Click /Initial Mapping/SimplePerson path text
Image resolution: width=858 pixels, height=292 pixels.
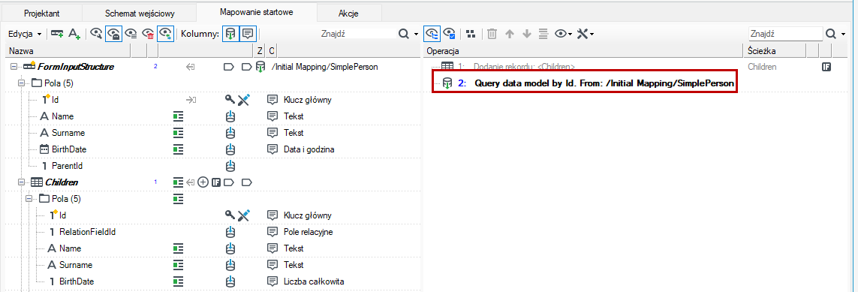pos(325,67)
